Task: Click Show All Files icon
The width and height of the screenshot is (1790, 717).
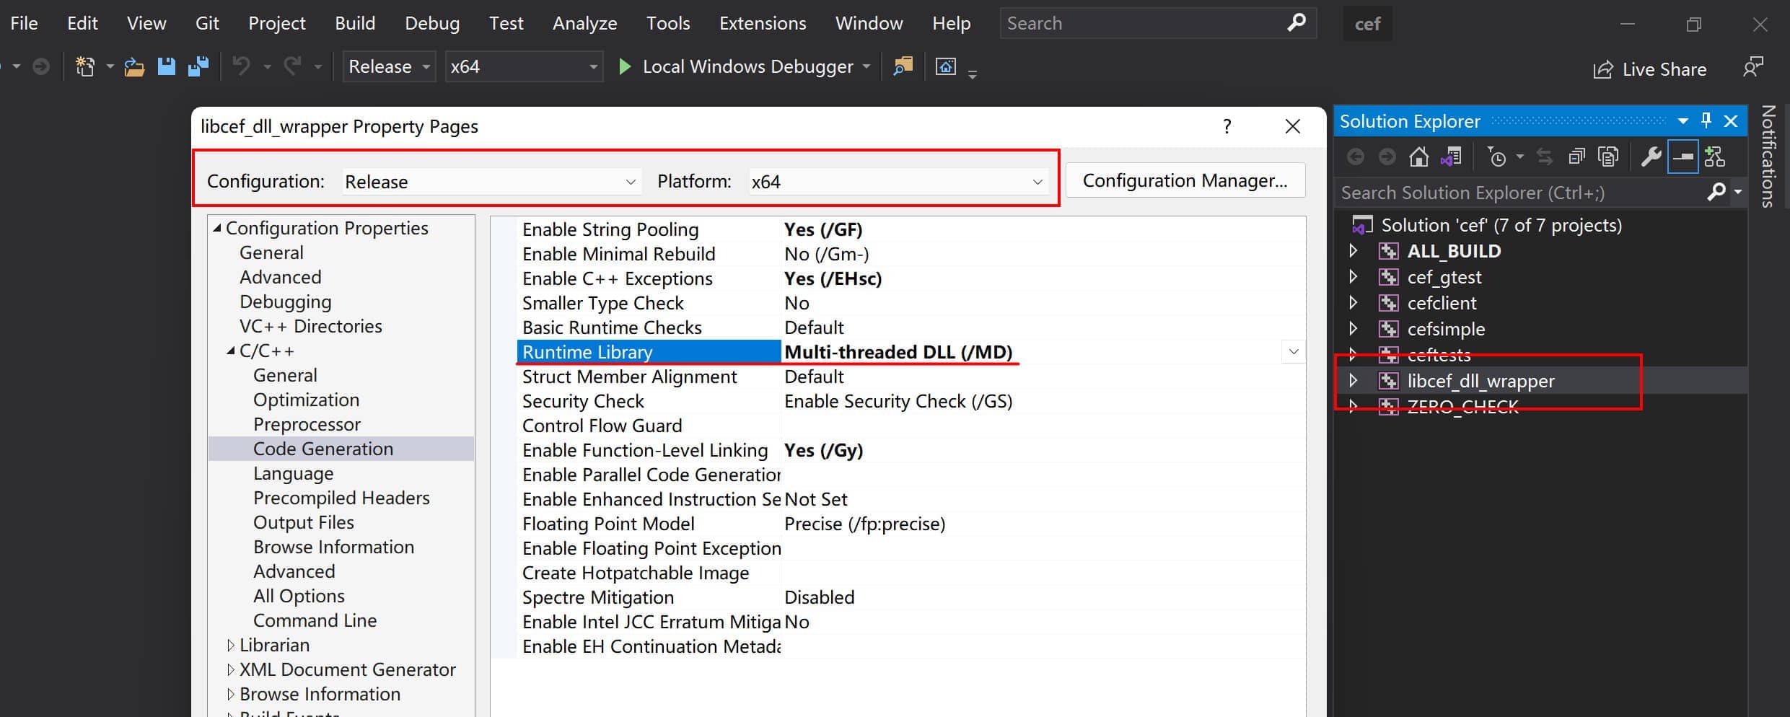Action: coord(1608,157)
